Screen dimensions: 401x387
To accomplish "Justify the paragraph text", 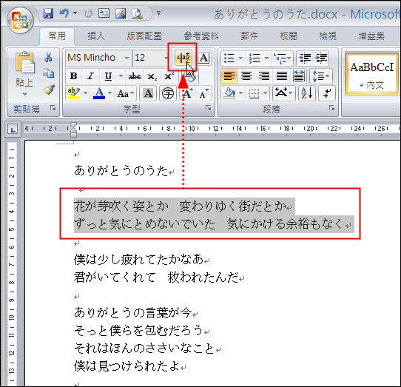I will [x=282, y=76].
